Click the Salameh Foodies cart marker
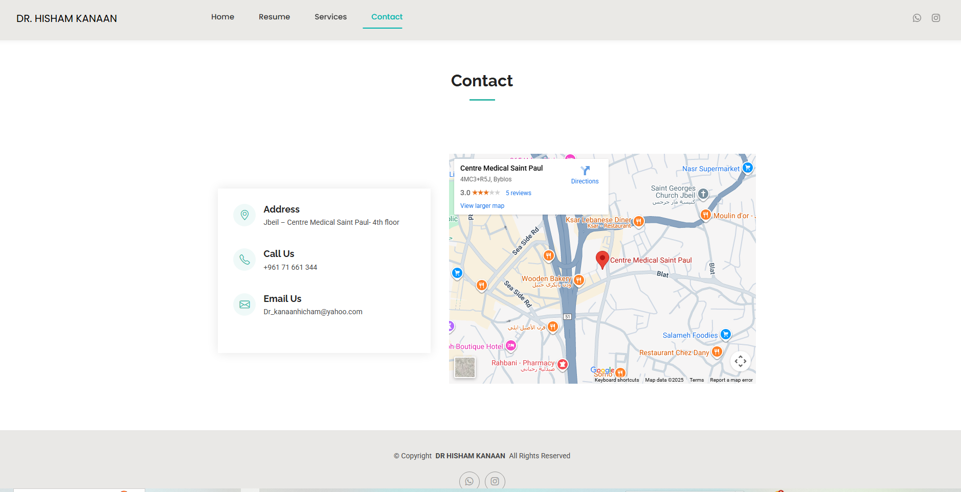Viewport: 961px width, 492px height. point(725,335)
